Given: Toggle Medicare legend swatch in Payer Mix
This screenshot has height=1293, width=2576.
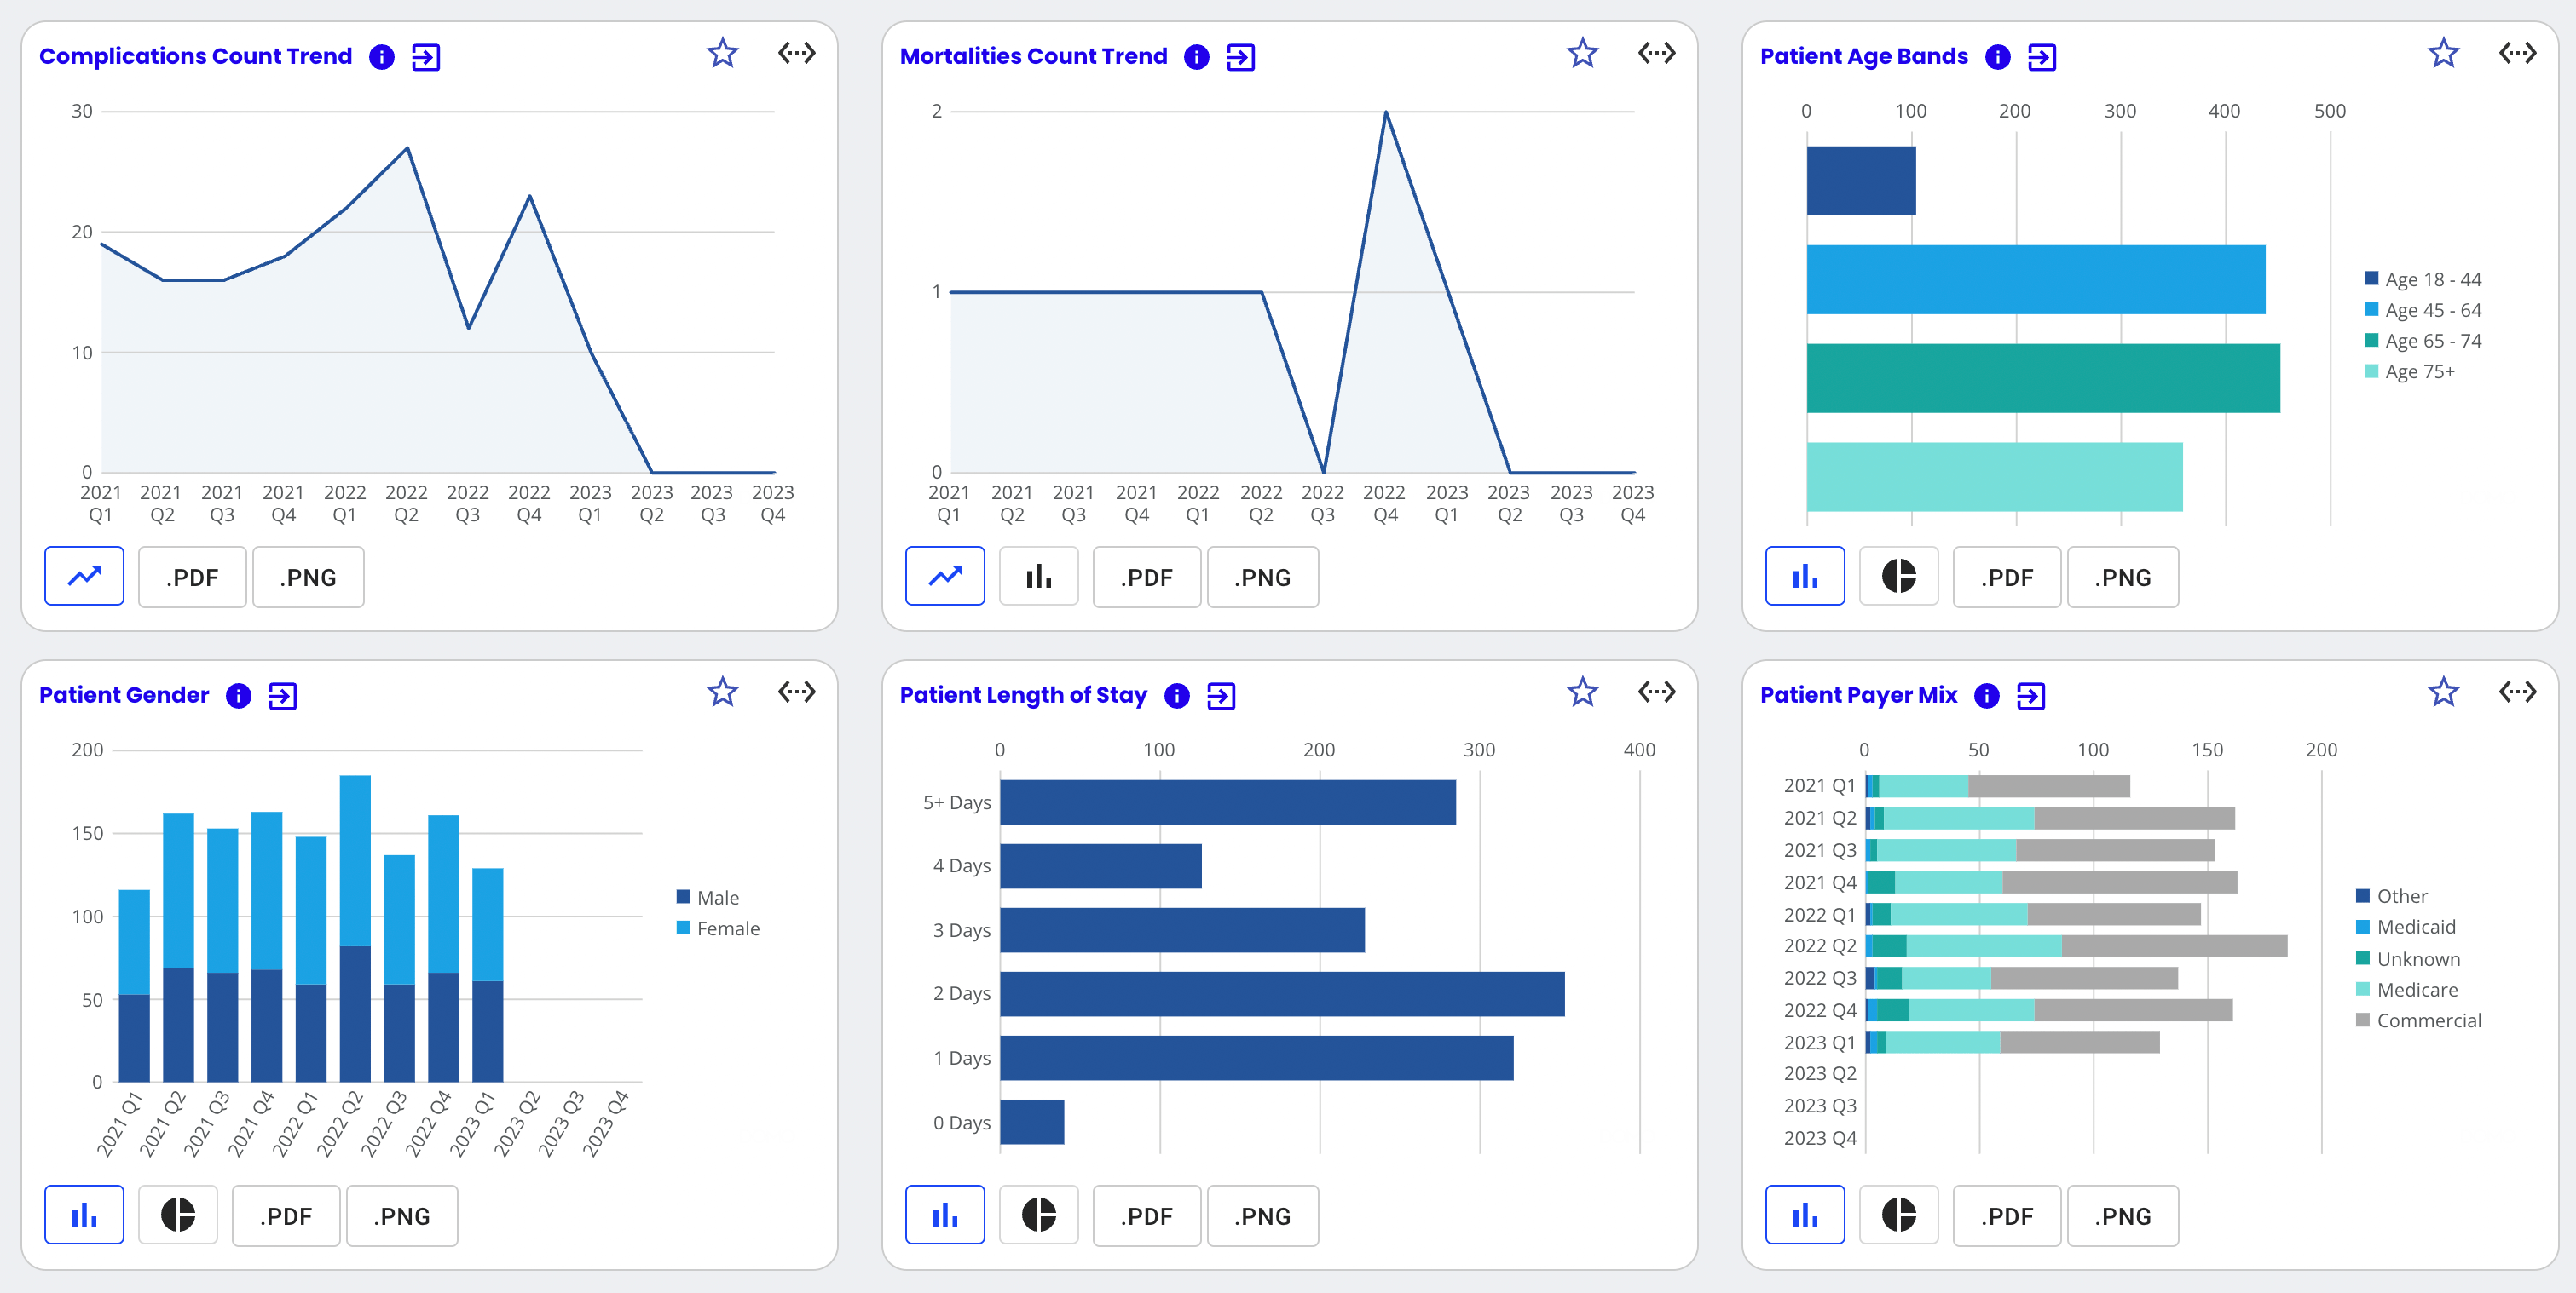Looking at the screenshot, I should [2363, 988].
